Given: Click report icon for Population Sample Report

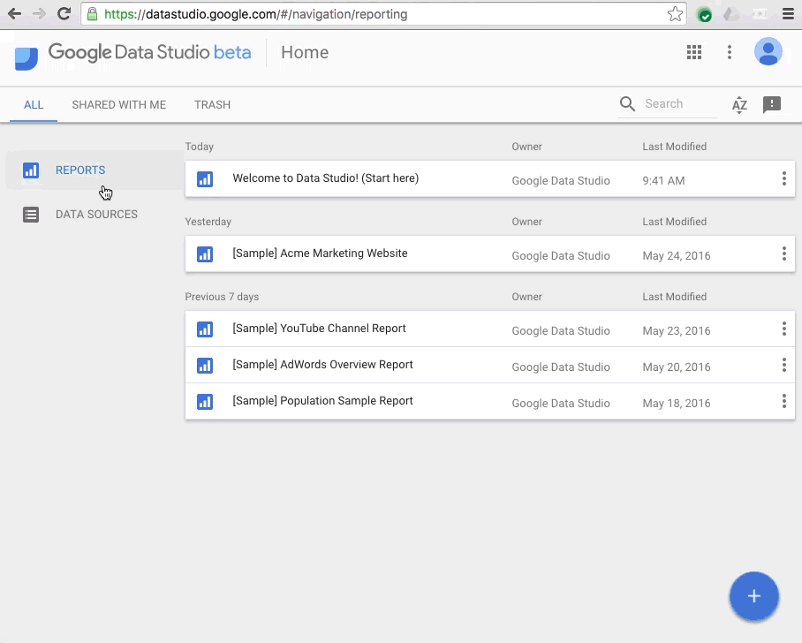Looking at the screenshot, I should pos(205,402).
